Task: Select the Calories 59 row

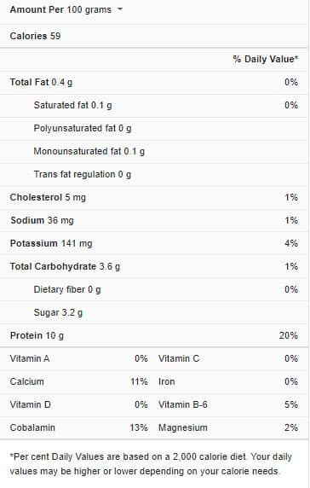Action: [x=154, y=36]
